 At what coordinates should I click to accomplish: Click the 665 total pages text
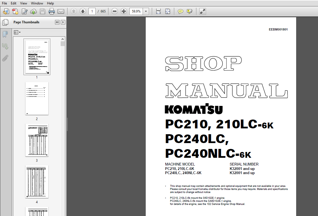pos(103,11)
